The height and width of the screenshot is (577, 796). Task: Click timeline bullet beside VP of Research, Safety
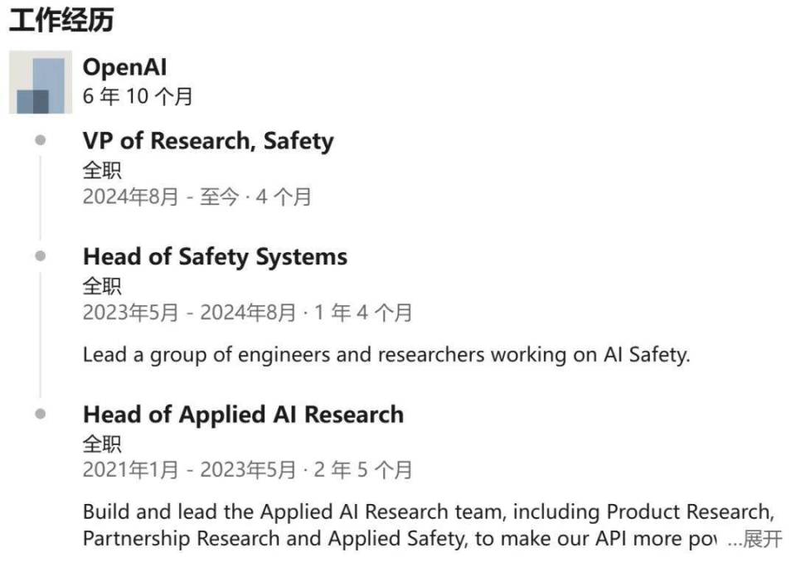click(x=41, y=140)
